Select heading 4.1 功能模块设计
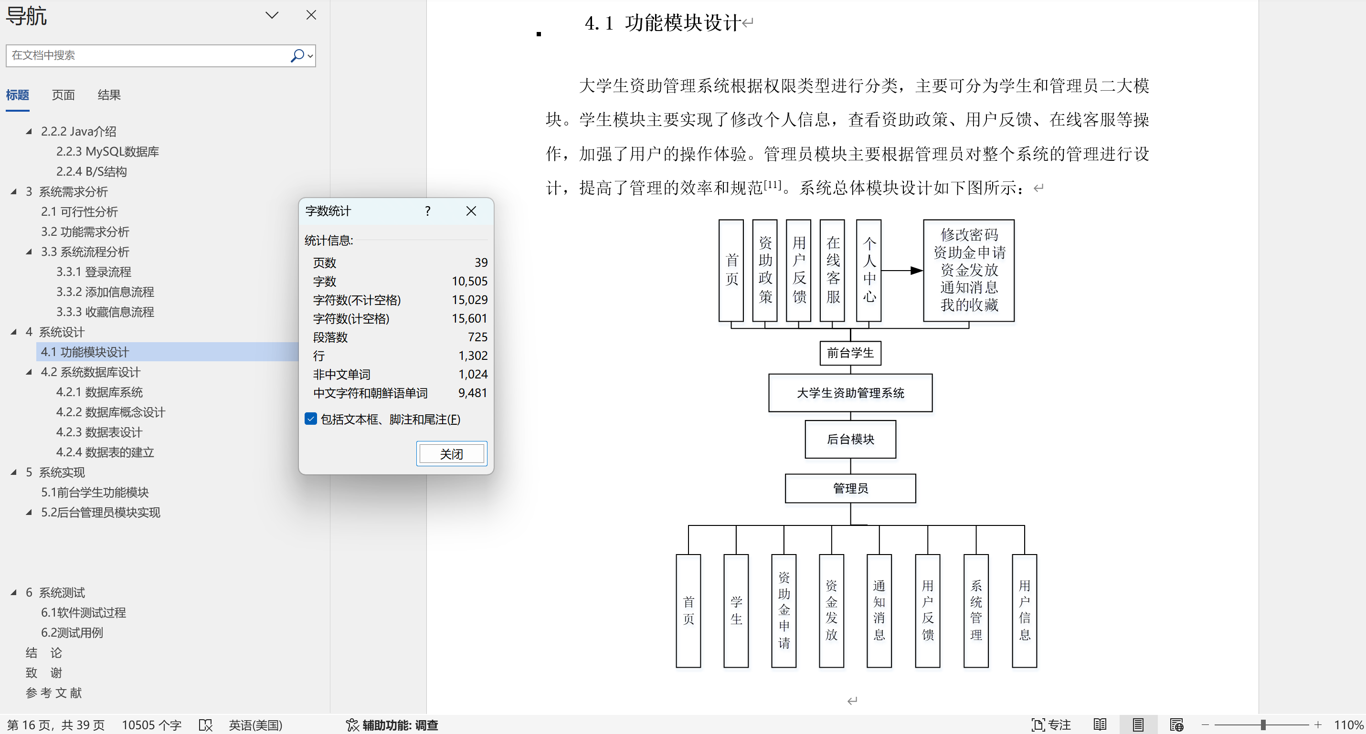 coord(85,352)
